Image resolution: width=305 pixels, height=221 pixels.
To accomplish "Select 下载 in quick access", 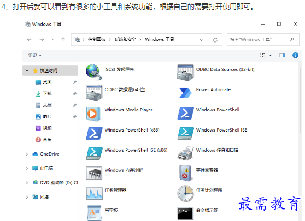I will point(44,94).
